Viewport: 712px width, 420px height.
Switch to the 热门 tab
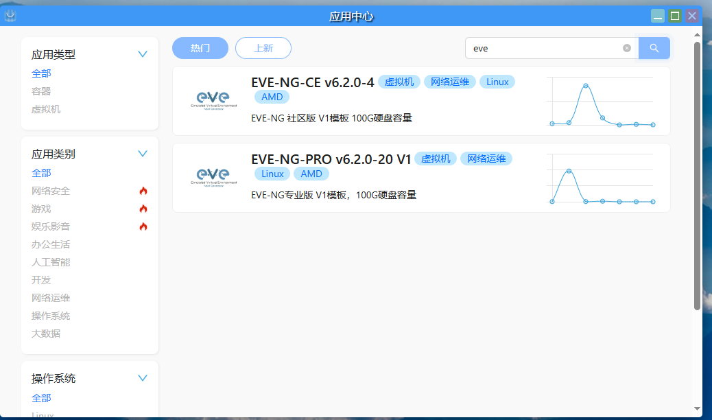coord(200,48)
